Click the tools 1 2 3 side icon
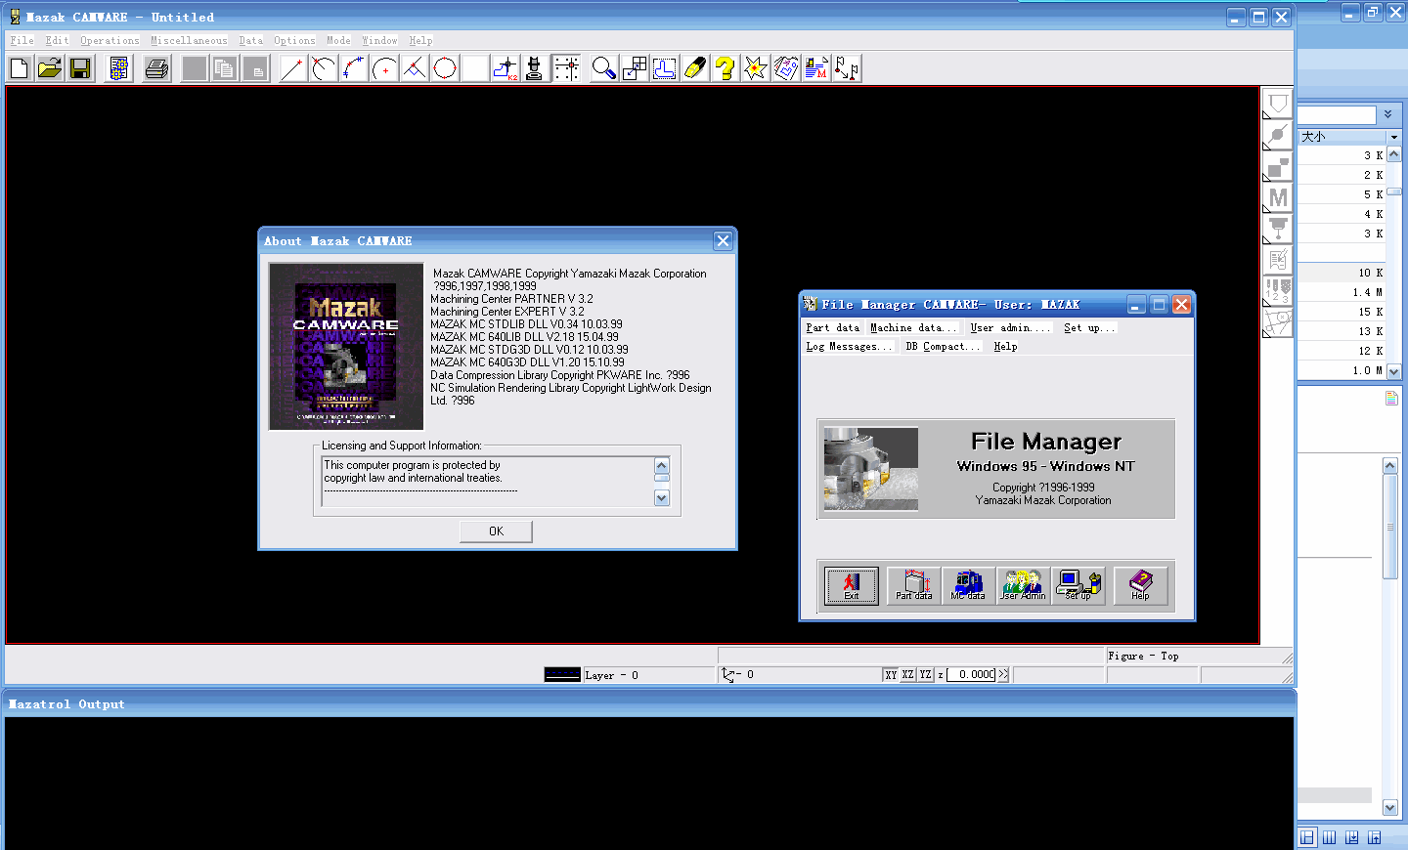The width and height of the screenshot is (1408, 850). pyautogui.click(x=1278, y=291)
